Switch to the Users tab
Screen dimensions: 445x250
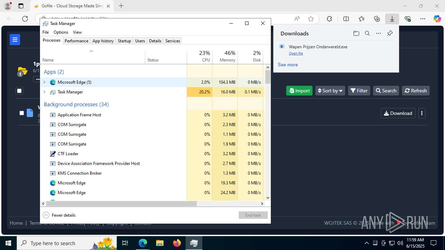(140, 41)
